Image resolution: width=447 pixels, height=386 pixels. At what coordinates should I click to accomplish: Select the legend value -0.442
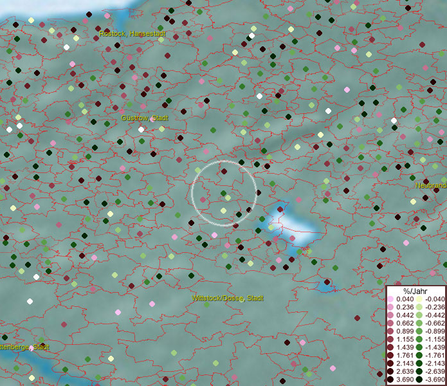coord(435,315)
